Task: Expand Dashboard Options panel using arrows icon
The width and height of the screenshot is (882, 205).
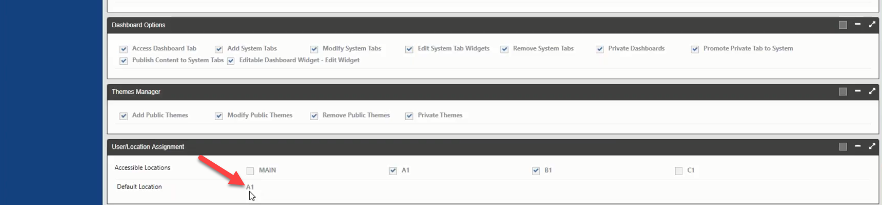Action: (872, 24)
